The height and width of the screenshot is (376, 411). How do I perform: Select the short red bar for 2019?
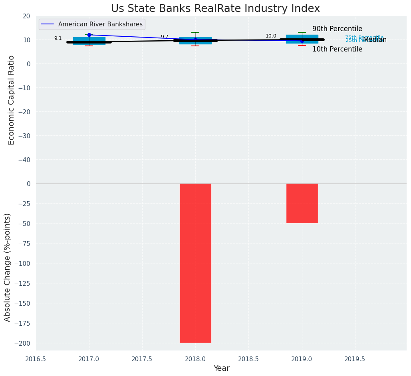(302, 203)
